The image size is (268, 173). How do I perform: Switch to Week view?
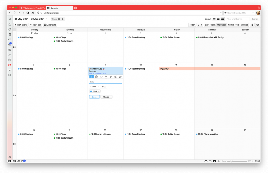click(x=212, y=25)
